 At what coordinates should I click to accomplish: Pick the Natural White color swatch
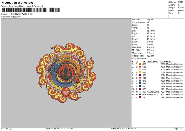click(140, 92)
